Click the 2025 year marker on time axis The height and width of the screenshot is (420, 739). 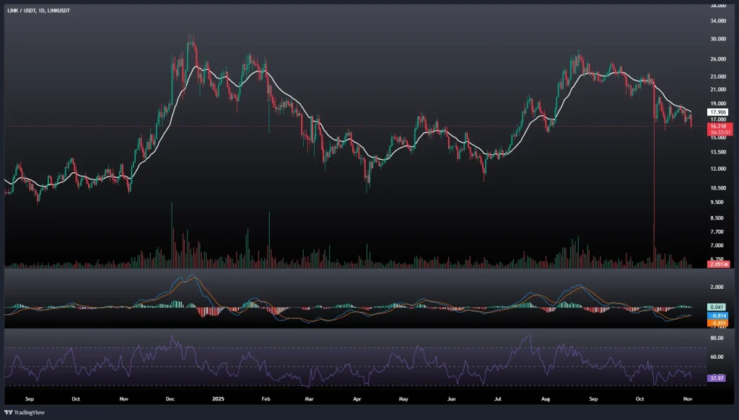(219, 397)
